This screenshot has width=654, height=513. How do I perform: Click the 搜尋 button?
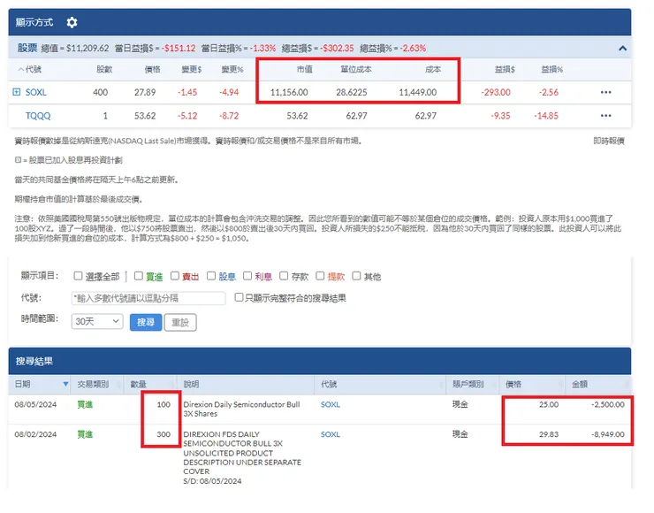coord(146,322)
